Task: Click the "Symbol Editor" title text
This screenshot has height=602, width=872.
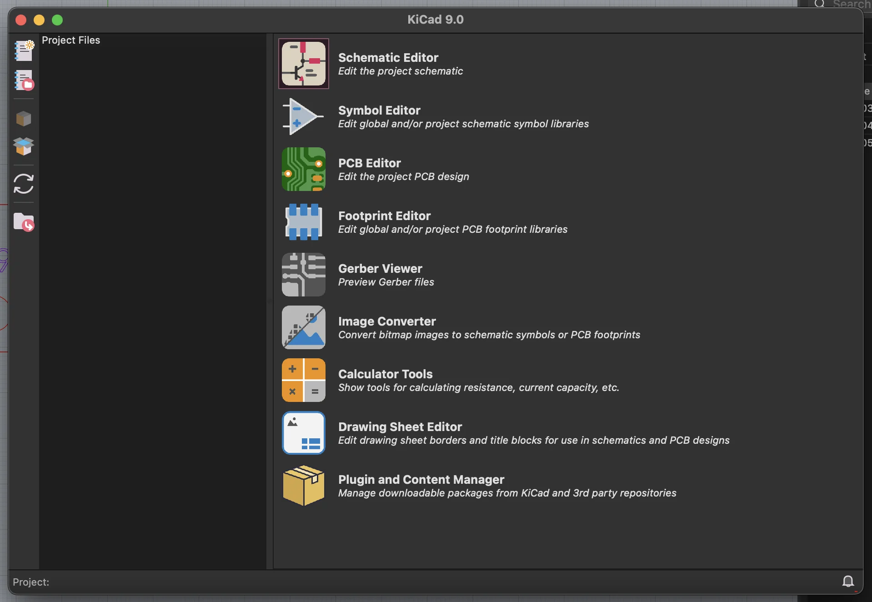Action: (x=379, y=110)
